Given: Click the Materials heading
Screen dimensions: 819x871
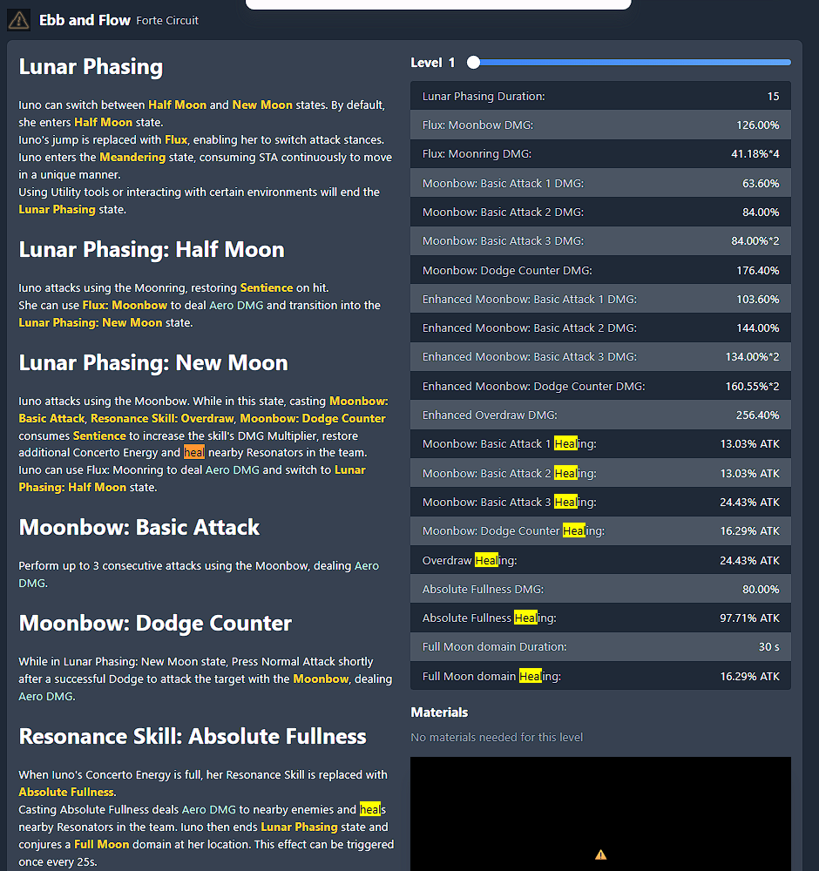Looking at the screenshot, I should coord(439,712).
